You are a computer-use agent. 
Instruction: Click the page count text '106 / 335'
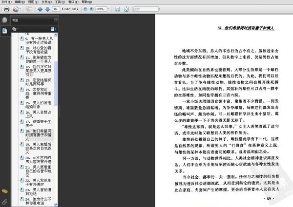click(x=70, y=9)
